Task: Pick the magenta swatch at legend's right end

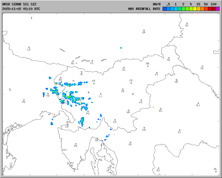Action: [x=218, y=9]
